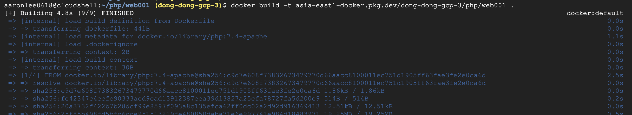Click the 1.86kB / 1.86kB layer progress text
Viewport: 632px width, 115px height.
tap(354, 91)
